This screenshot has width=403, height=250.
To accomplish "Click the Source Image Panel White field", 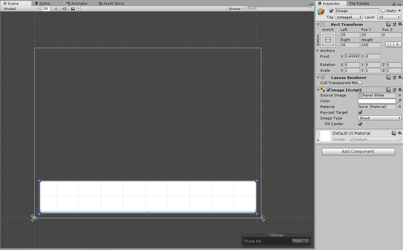I will 377,95.
